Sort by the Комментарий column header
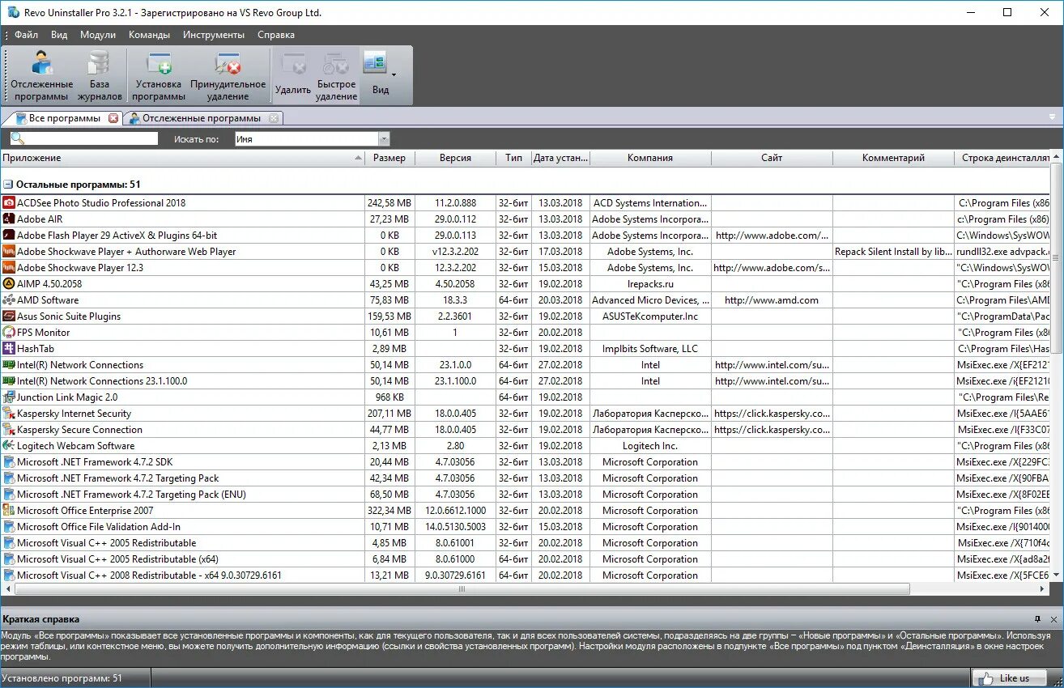This screenshot has width=1064, height=688. tap(893, 158)
